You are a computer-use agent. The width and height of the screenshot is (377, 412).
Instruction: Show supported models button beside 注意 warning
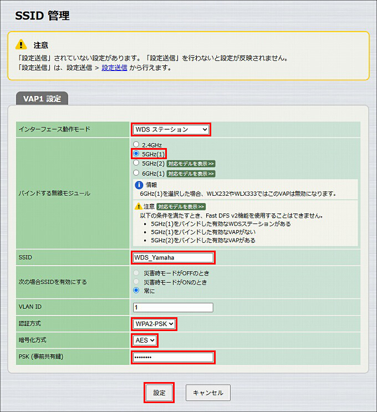pyautogui.click(x=181, y=206)
